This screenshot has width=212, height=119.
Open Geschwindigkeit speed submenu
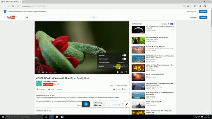(x=112, y=62)
